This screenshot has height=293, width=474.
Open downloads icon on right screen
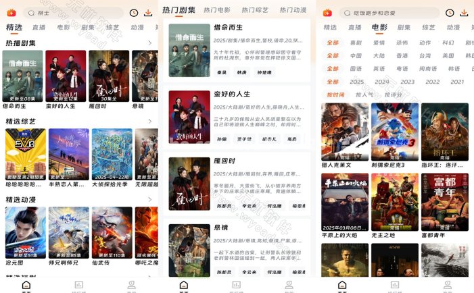pos(464,13)
